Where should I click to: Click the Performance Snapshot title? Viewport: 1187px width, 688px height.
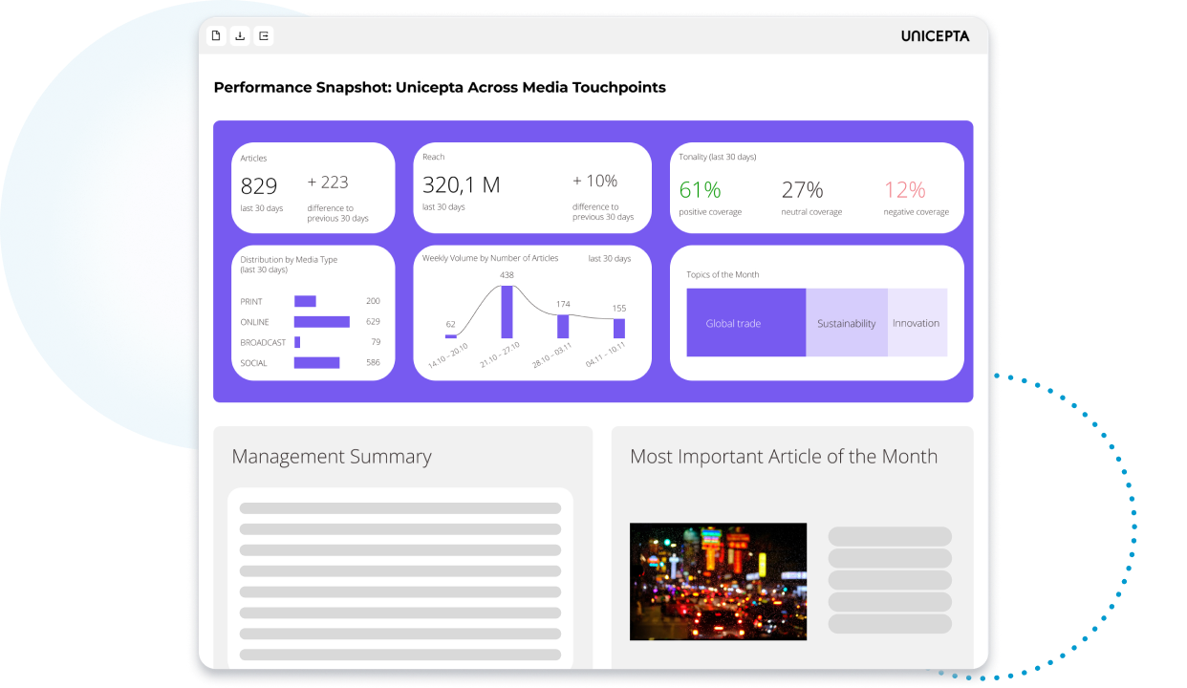(440, 87)
